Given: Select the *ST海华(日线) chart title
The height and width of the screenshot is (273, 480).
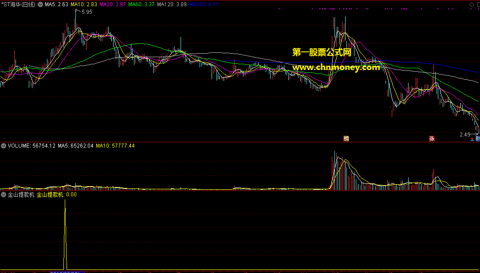Looking at the screenshot, I should coord(18,4).
